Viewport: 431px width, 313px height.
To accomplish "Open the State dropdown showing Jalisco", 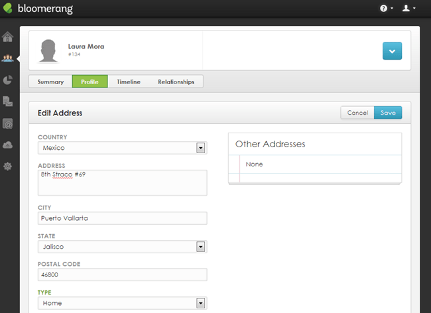I will 123,247.
